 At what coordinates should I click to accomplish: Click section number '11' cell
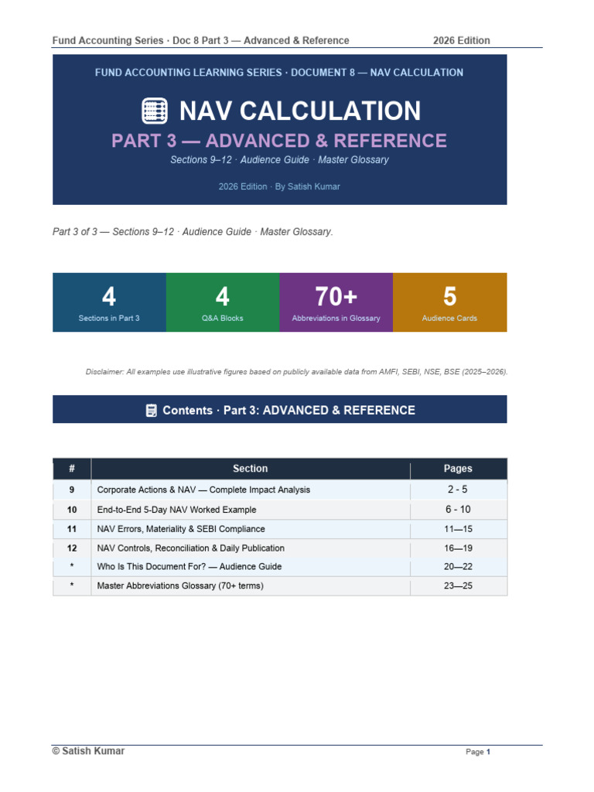pyautogui.click(x=72, y=529)
